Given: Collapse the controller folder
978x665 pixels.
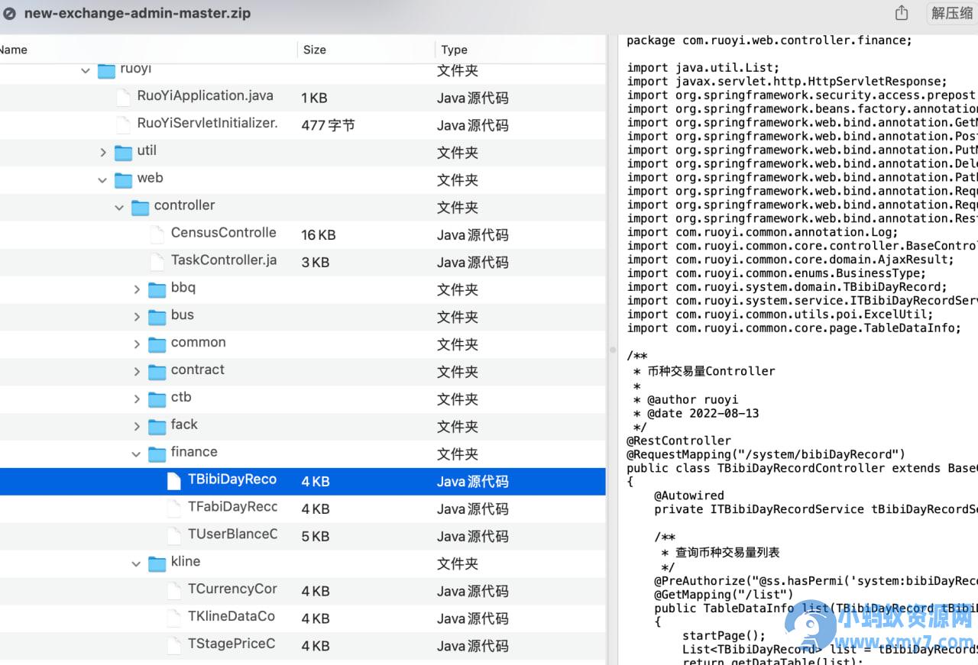Looking at the screenshot, I should (x=119, y=208).
